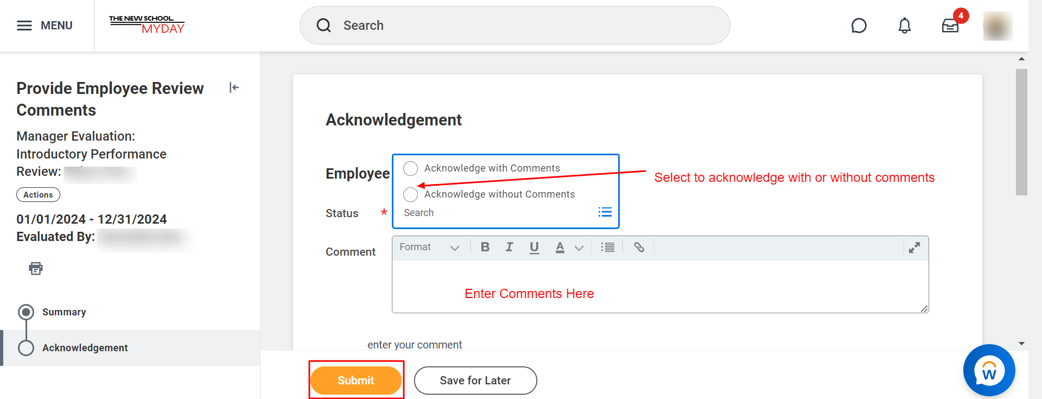Open the main MENU
The height and width of the screenshot is (399, 1042).
45,26
